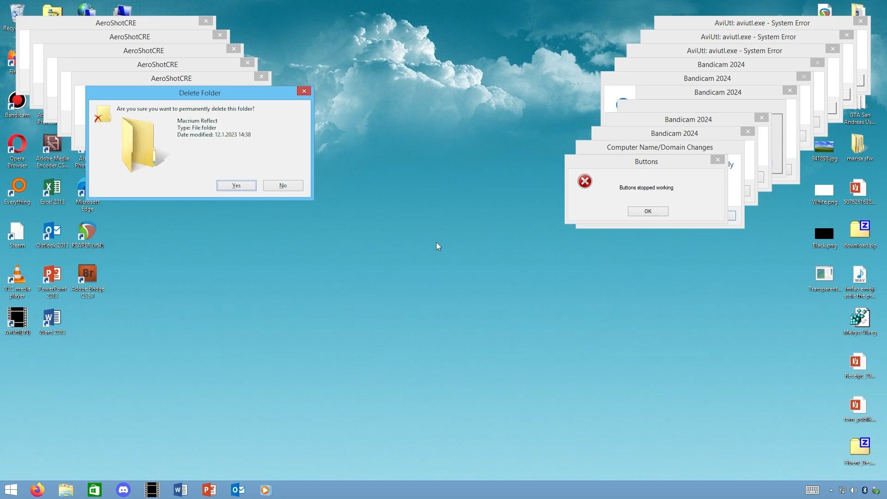Select the 5076261638 PDF file
This screenshot has width=887, height=499.
click(x=859, y=191)
